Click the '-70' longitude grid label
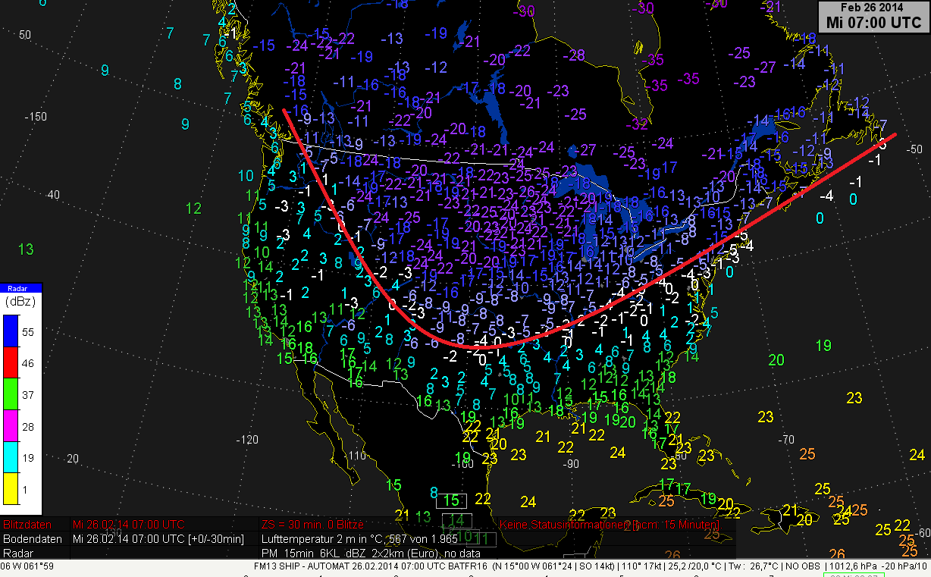 [786, 439]
